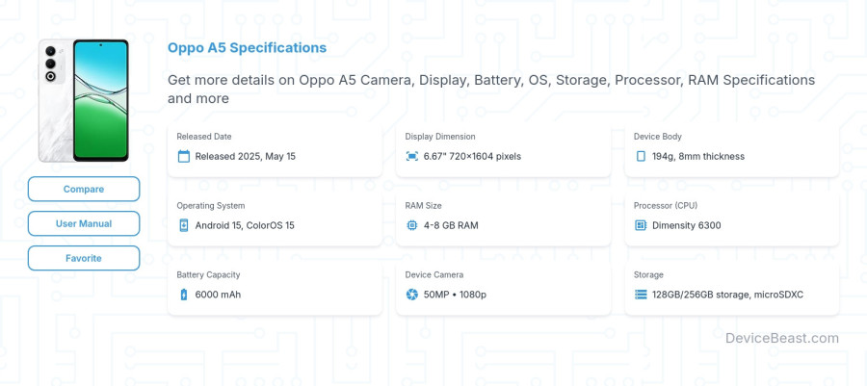The width and height of the screenshot is (867, 386).
Task: Click the operating system phone icon
Action: [x=184, y=225]
